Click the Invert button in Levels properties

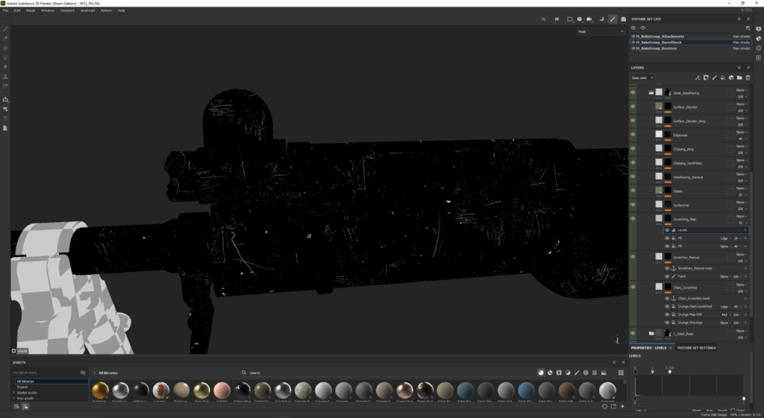pos(722,411)
